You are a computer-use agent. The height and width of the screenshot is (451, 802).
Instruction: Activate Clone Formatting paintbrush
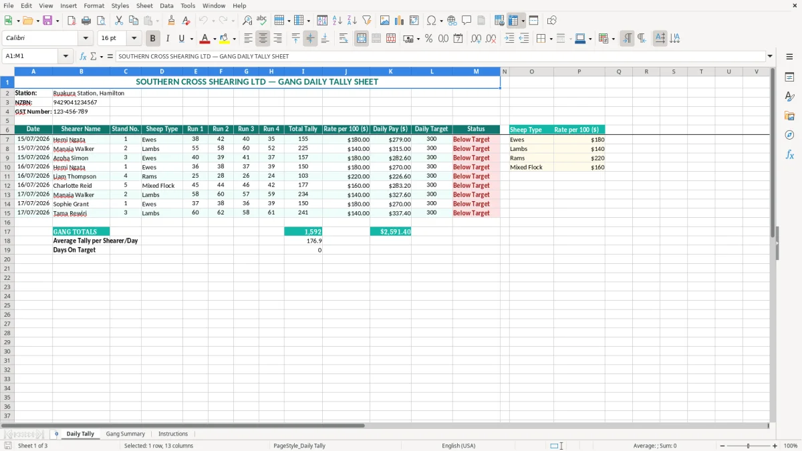(x=172, y=21)
